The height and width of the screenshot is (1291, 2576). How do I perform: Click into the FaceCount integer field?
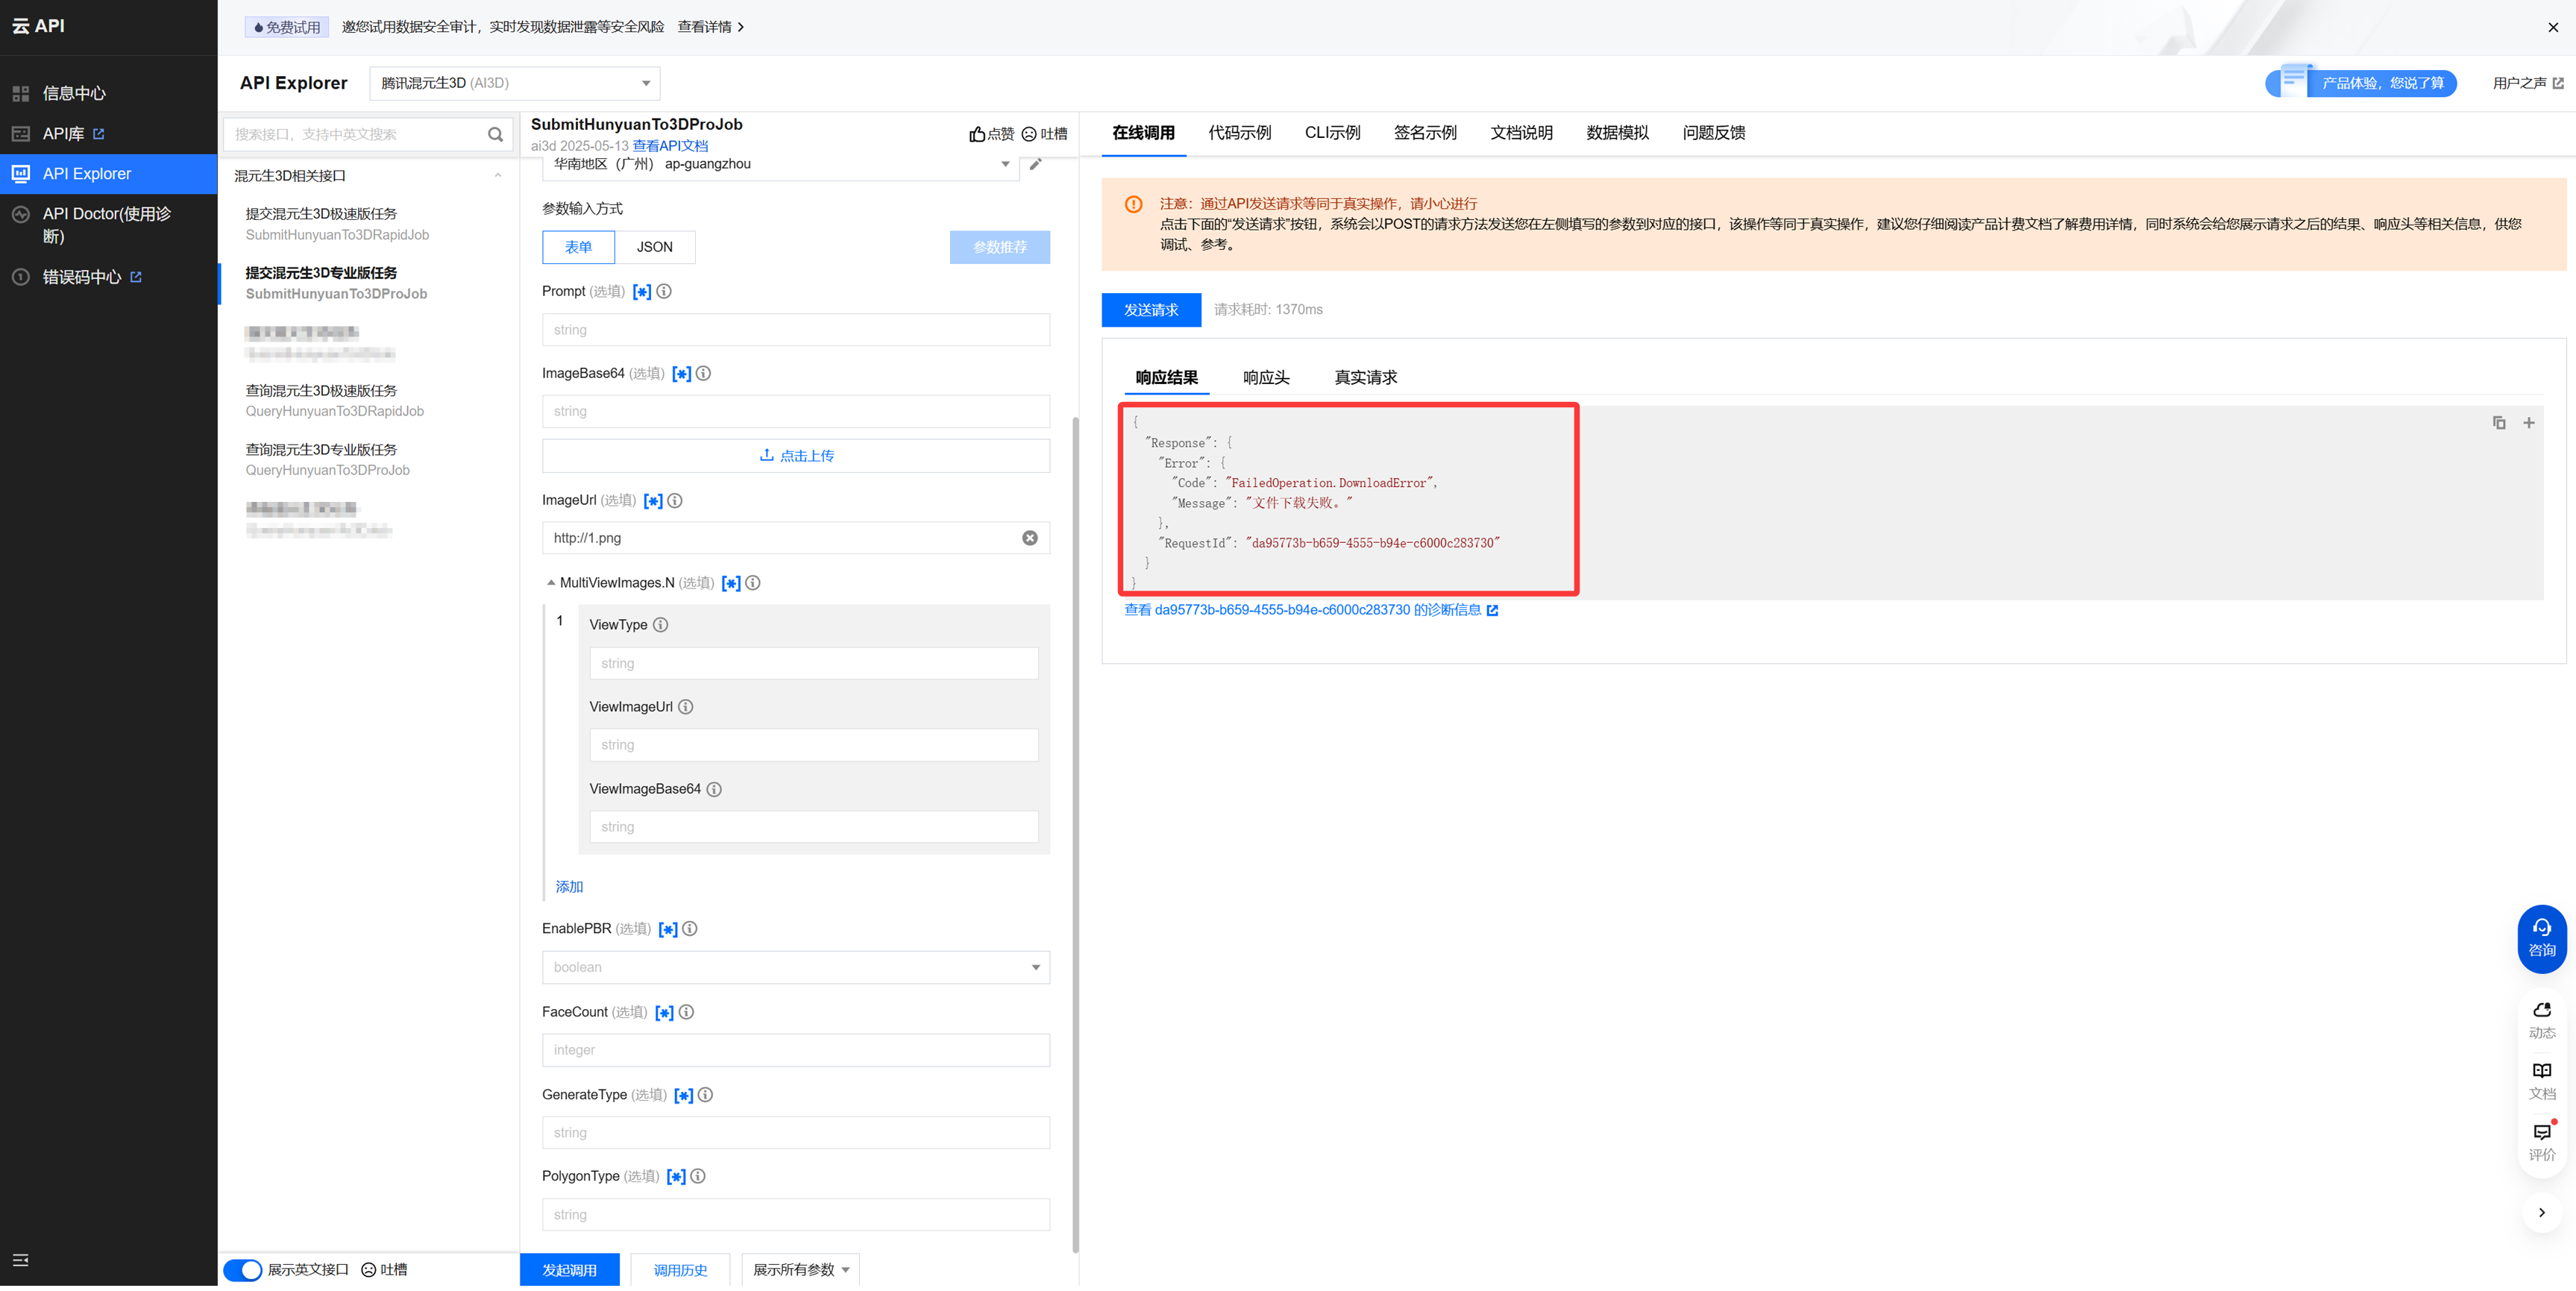[795, 1050]
